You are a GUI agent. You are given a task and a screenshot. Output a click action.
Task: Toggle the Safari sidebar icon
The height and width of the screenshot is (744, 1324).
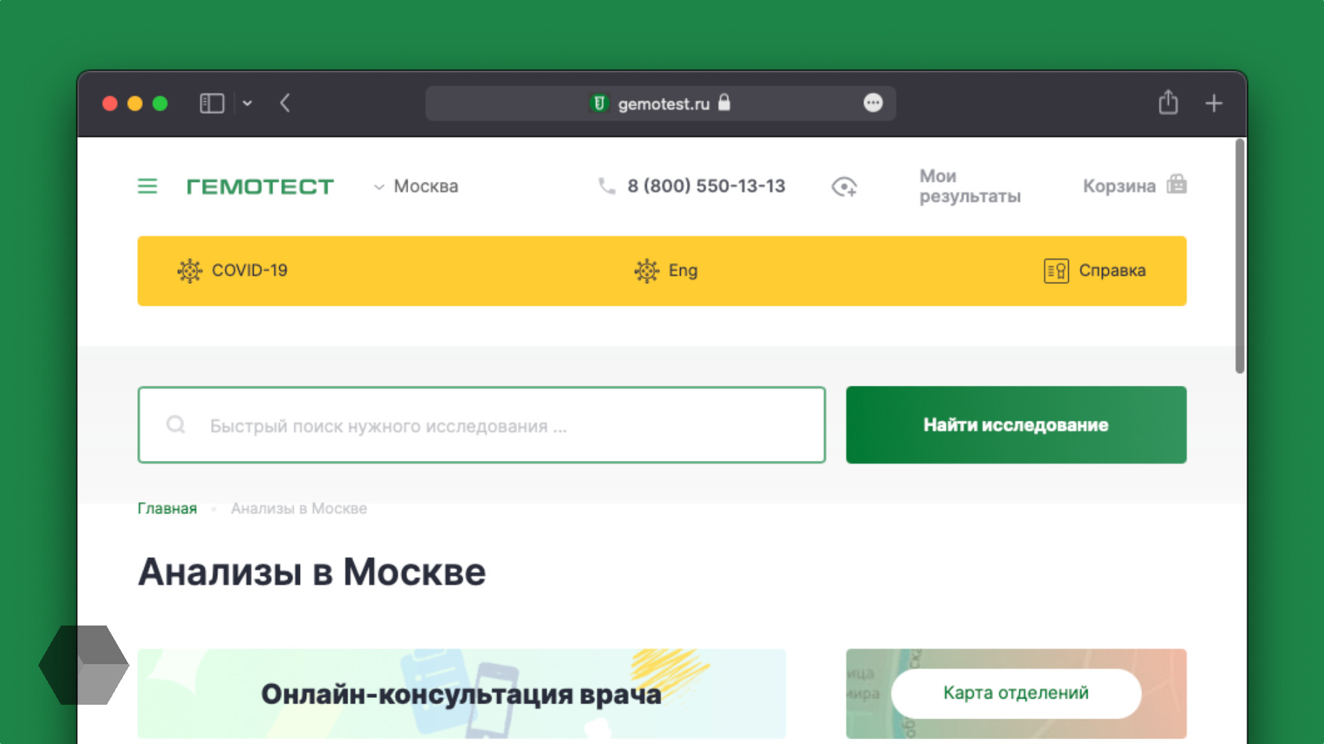pos(212,103)
